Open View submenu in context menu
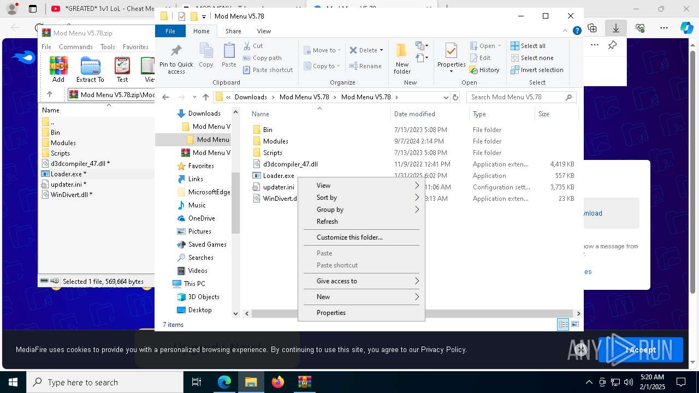Screen dimensions: 699x393 [x=362, y=186]
